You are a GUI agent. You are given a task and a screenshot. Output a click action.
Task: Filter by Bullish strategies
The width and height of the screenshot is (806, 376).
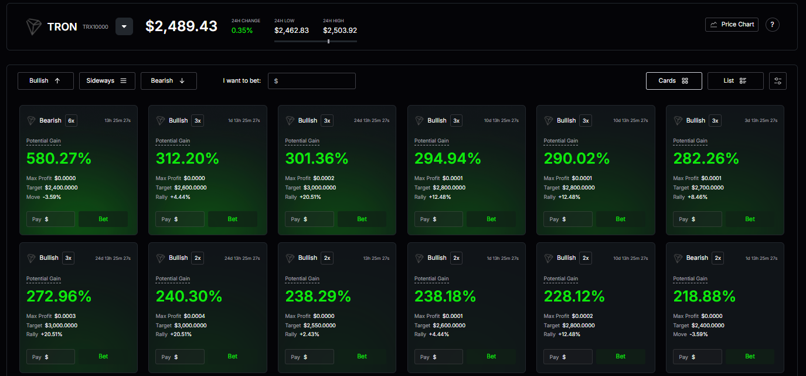tap(46, 81)
